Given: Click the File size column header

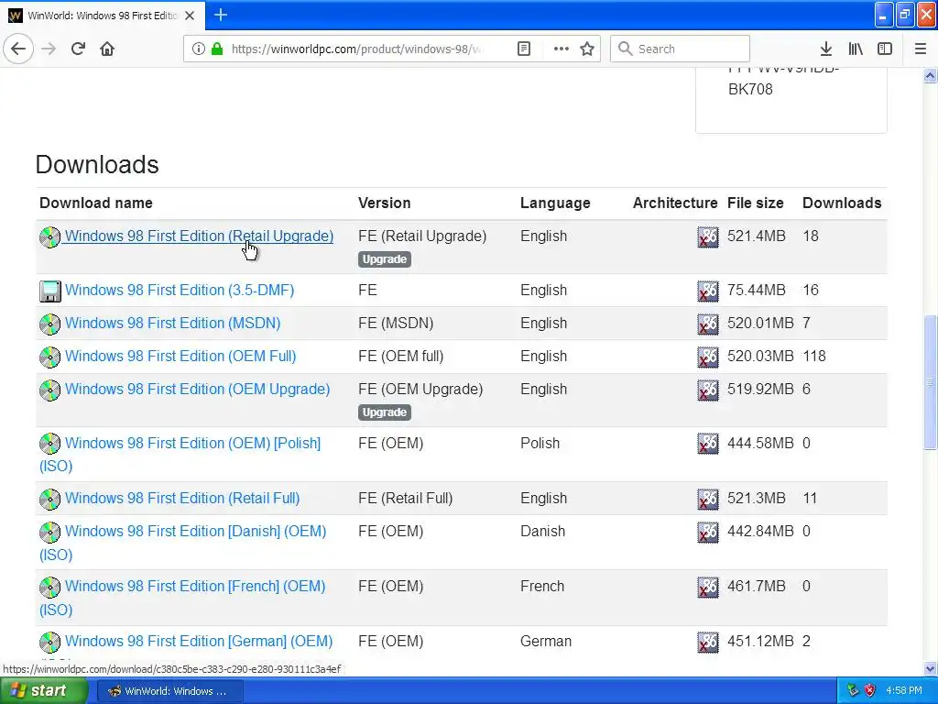Looking at the screenshot, I should (755, 203).
